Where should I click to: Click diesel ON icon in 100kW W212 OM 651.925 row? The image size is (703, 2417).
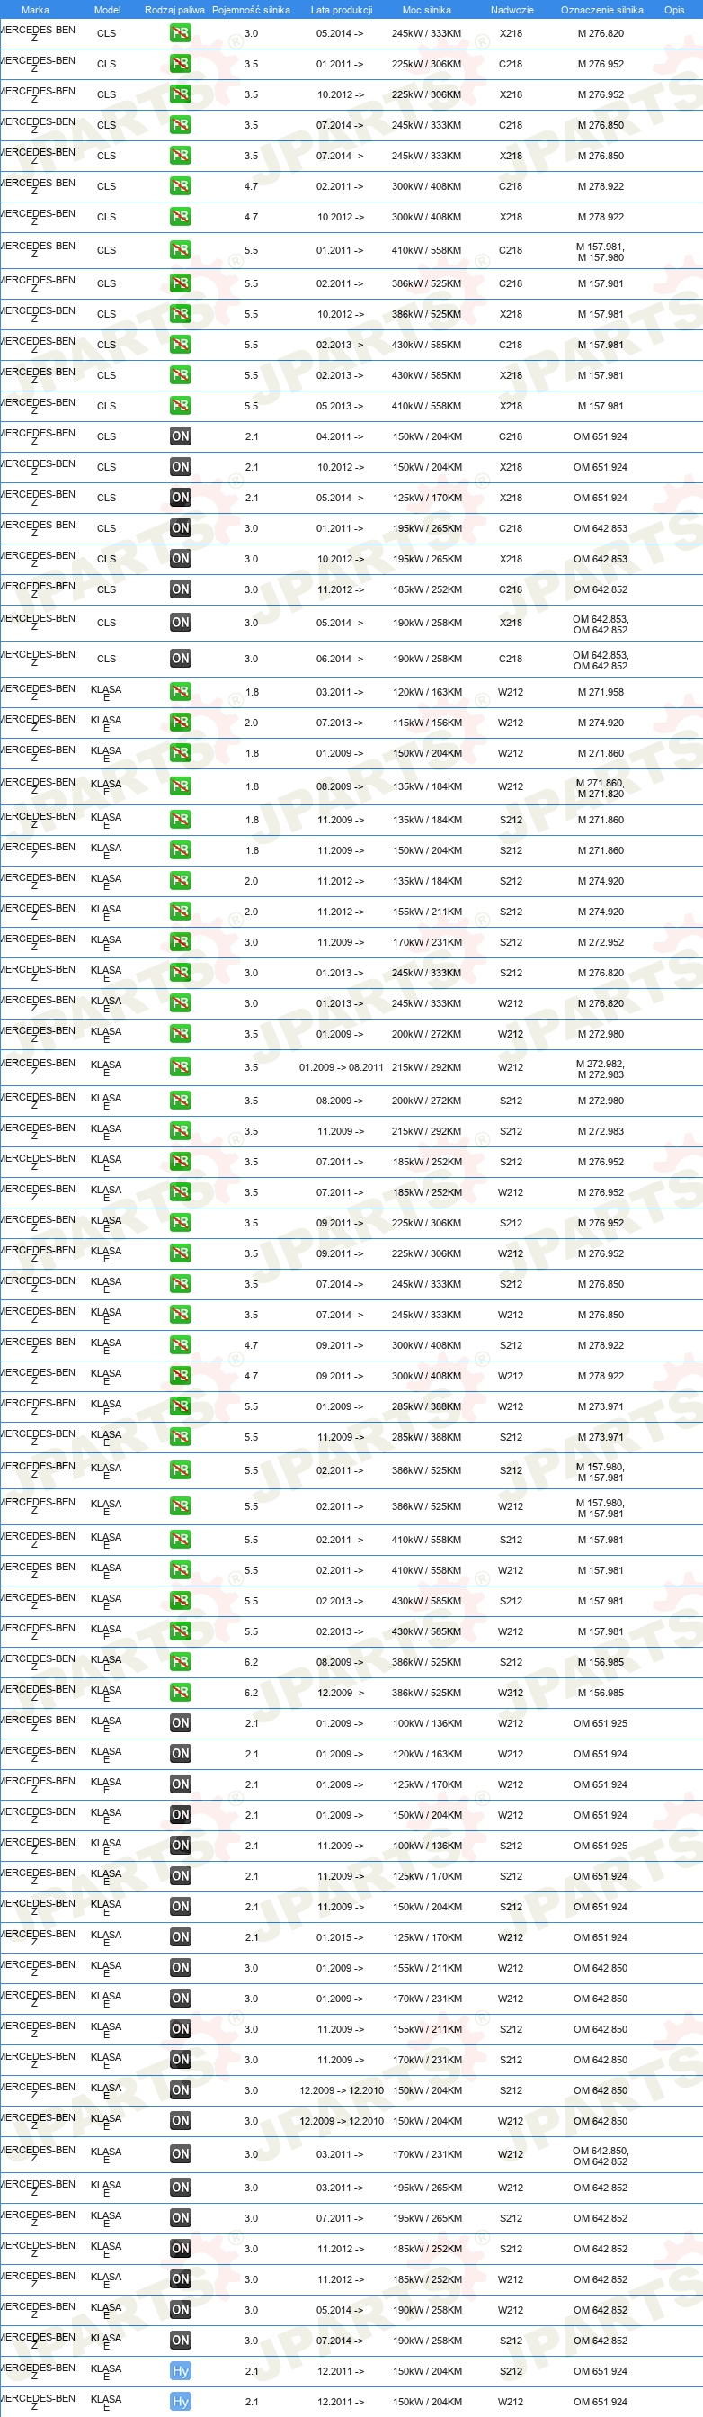(180, 1722)
